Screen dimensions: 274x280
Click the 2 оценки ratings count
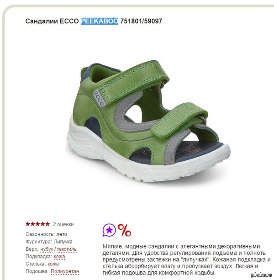click(63, 224)
